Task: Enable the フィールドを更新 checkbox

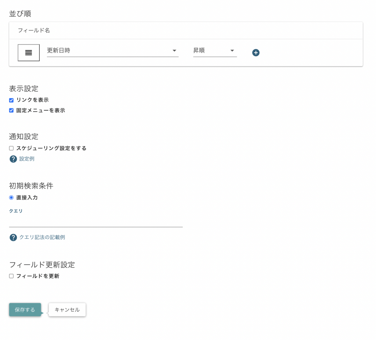Action: coord(11,276)
